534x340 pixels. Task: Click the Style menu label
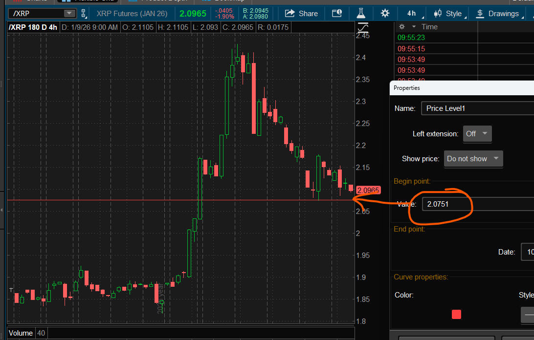pos(454,14)
